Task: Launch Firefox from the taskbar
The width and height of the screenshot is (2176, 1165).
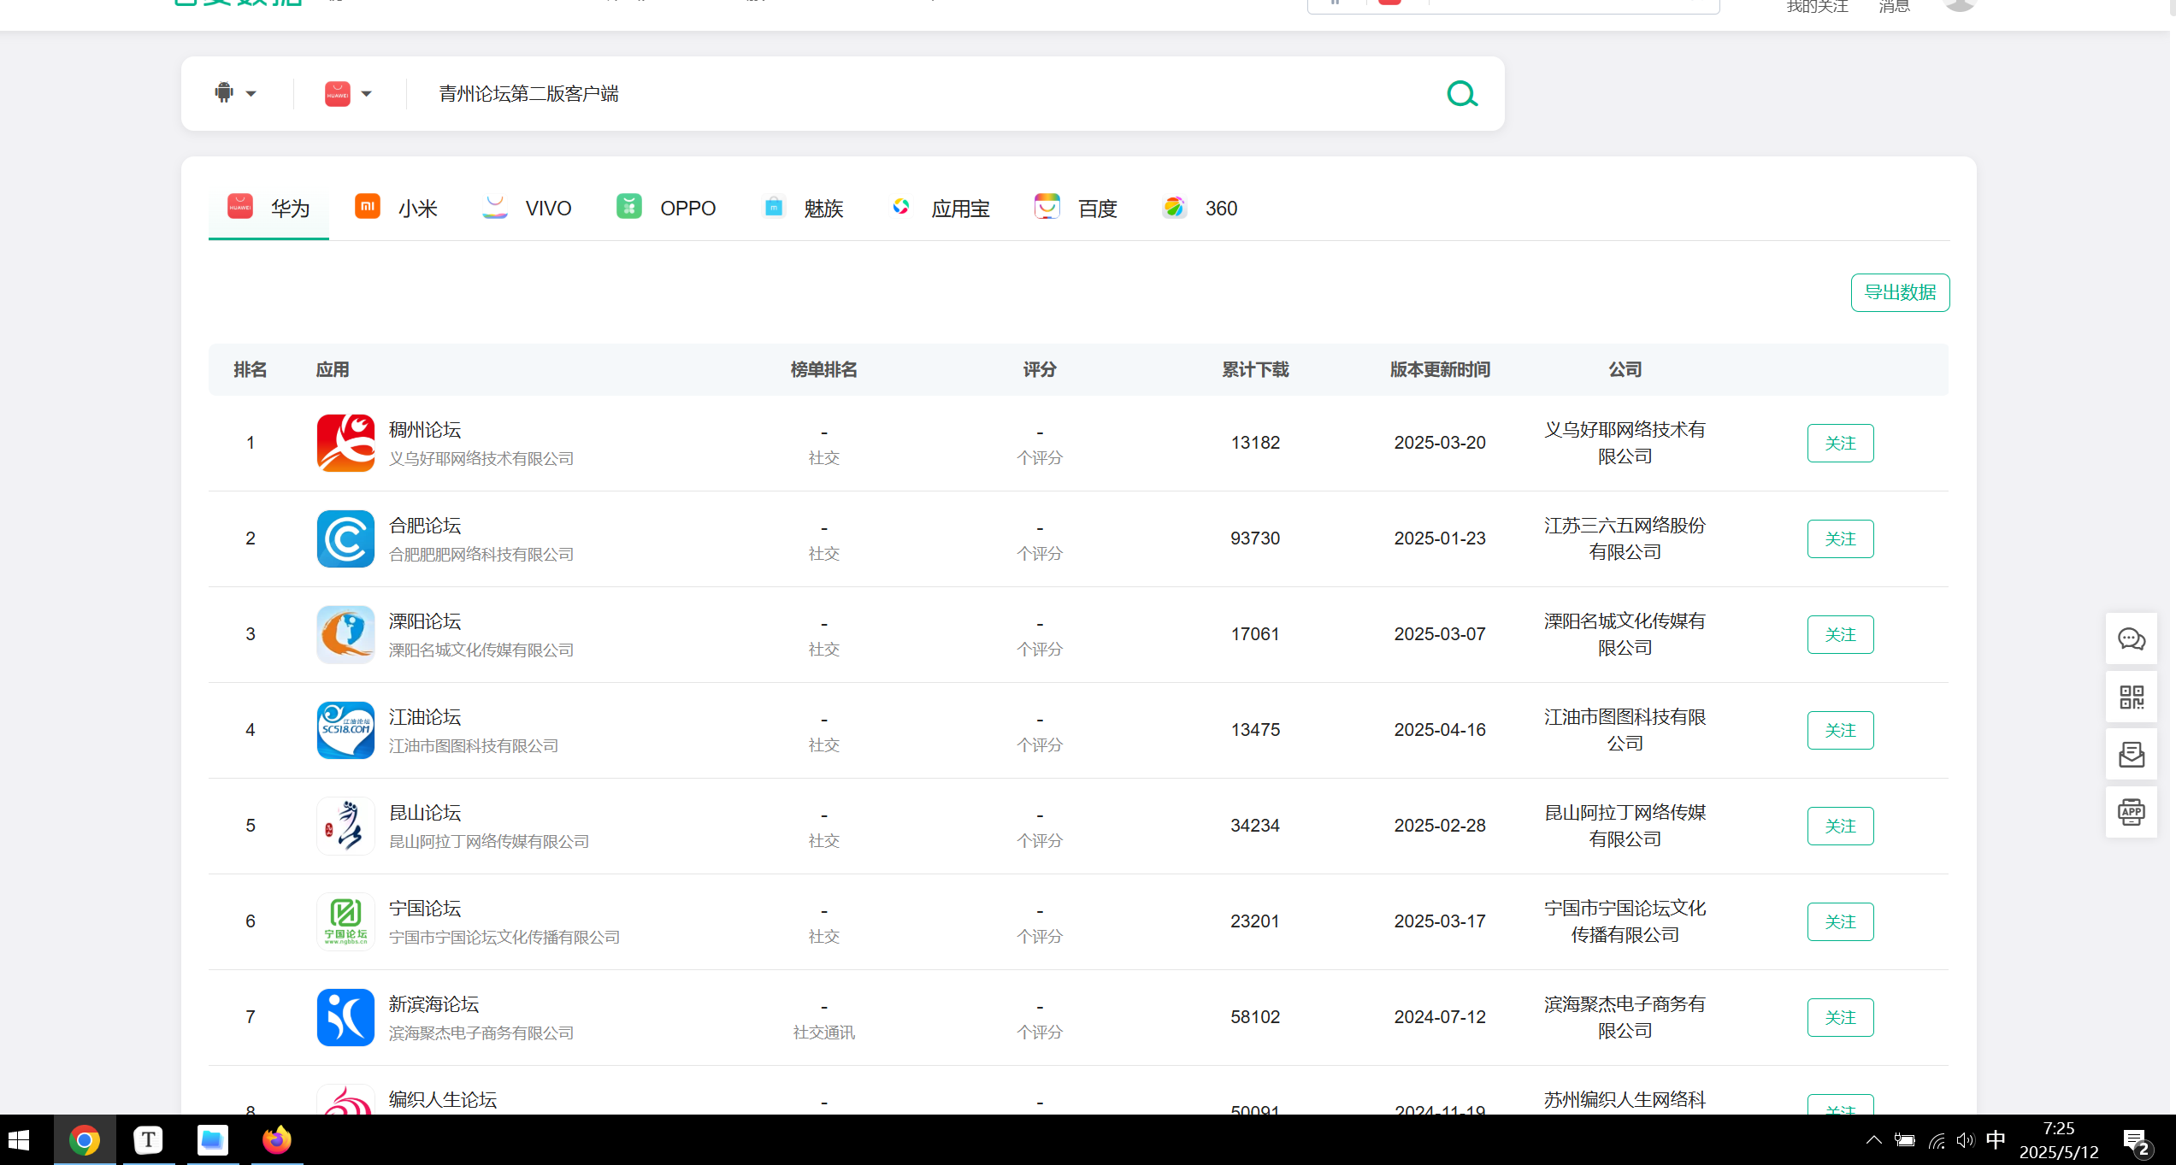Action: pyautogui.click(x=276, y=1140)
